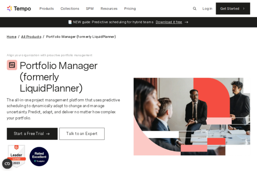Image resolution: width=257 pixels, height=171 pixels.
Task: Click the Talk to an Expert button
Action: point(82,134)
